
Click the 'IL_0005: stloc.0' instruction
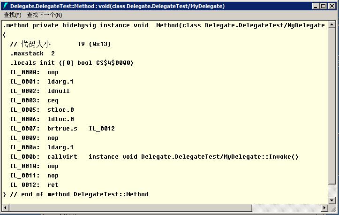[42, 110]
